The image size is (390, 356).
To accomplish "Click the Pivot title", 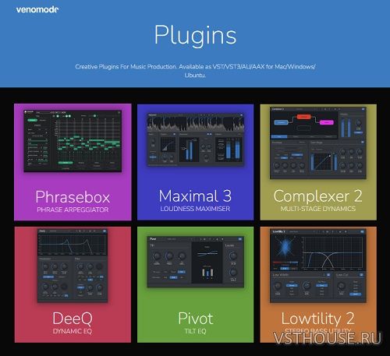I will (196, 319).
